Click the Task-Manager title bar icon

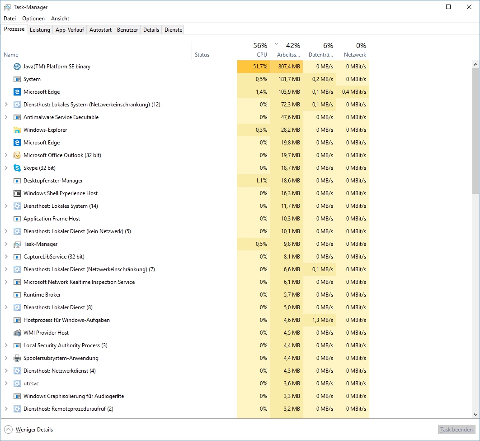click(x=7, y=7)
